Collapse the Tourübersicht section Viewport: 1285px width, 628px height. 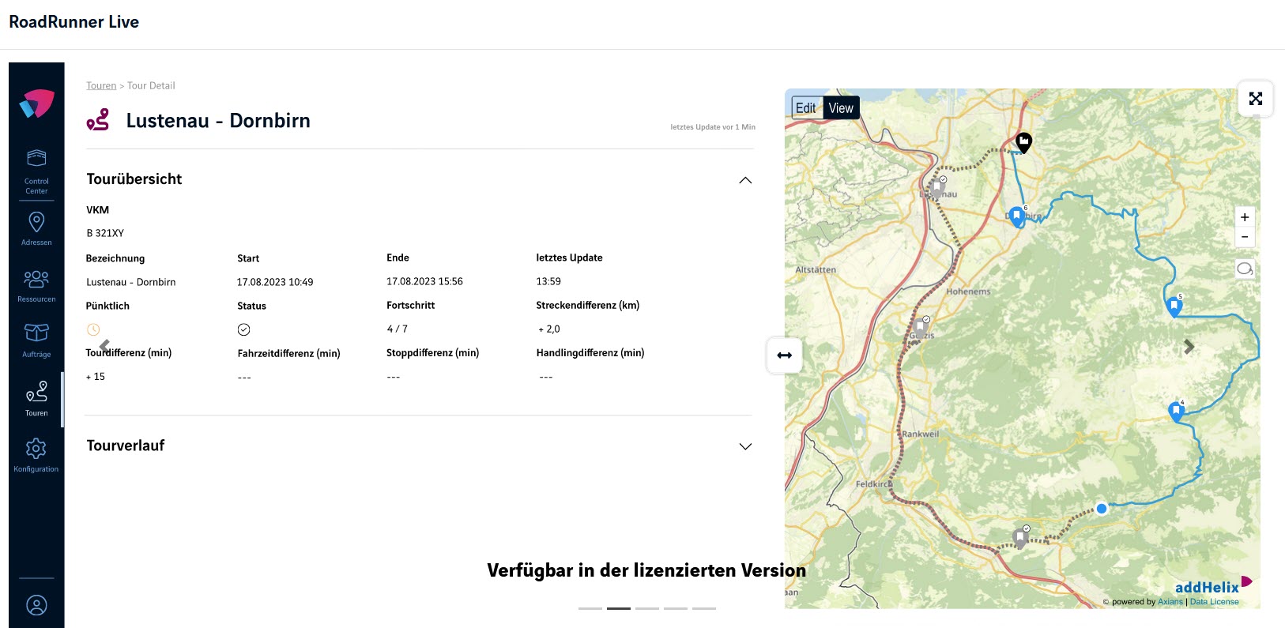(x=744, y=180)
